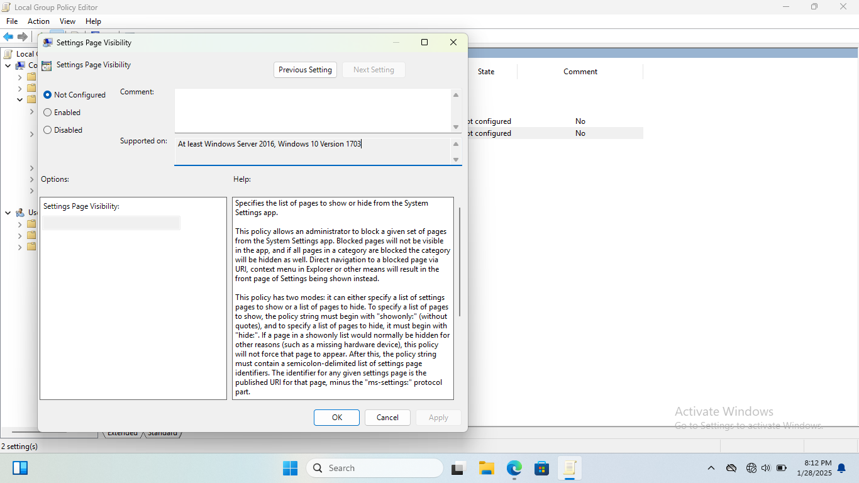The image size is (859, 483).
Task: Collapse the Computer Configuration tree node
Action: coord(8,65)
